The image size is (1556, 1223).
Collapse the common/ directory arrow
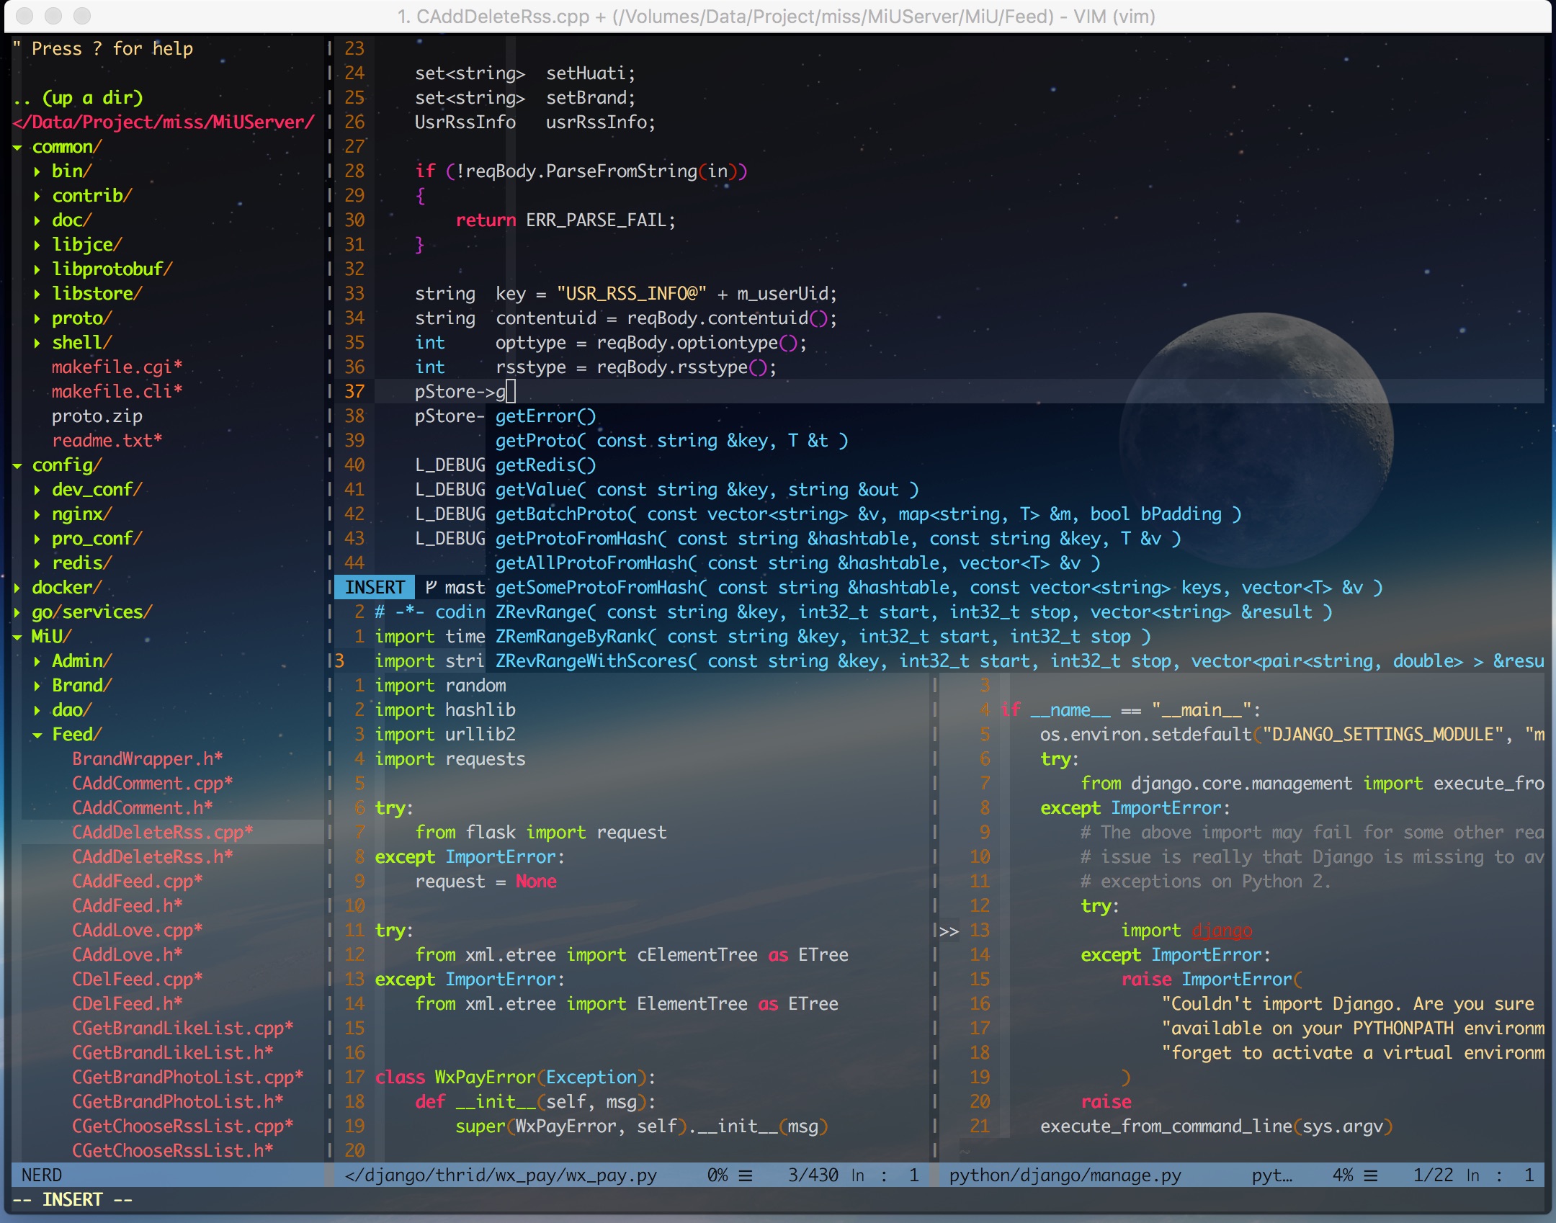17,148
